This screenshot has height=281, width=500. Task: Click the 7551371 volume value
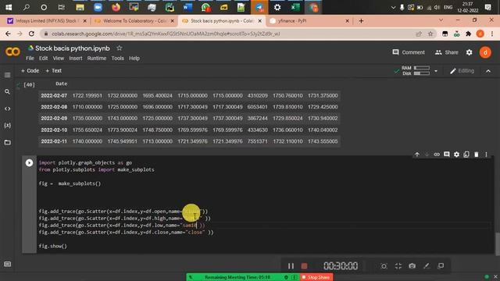[x=257, y=141]
